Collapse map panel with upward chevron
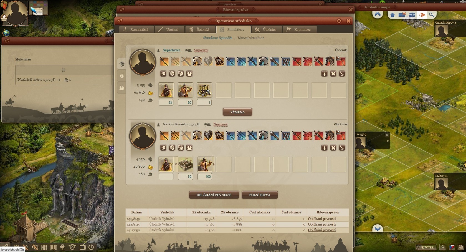The width and height of the screenshot is (466, 252). [x=378, y=14]
